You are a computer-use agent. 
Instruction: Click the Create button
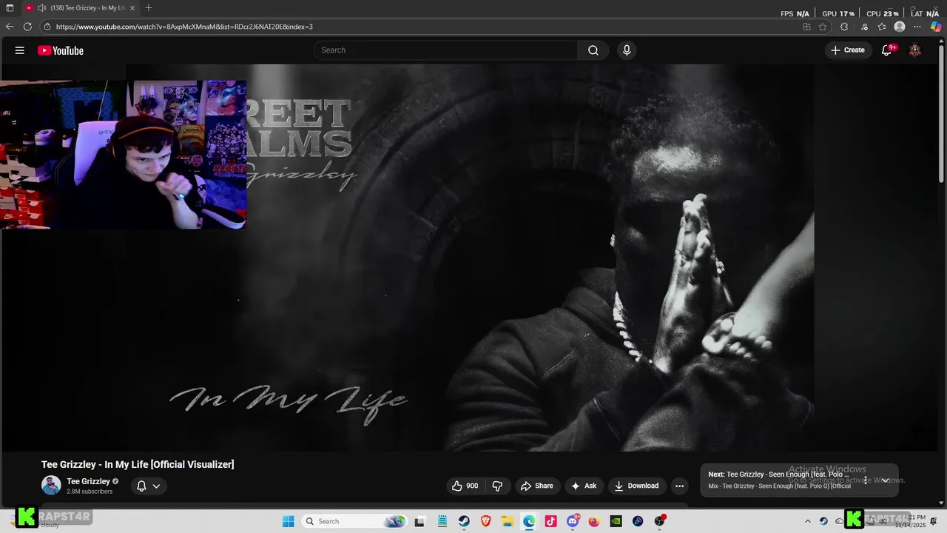tap(848, 50)
